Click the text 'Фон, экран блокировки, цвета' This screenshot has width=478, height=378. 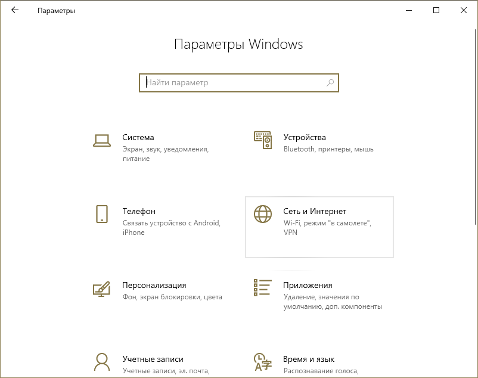(172, 297)
